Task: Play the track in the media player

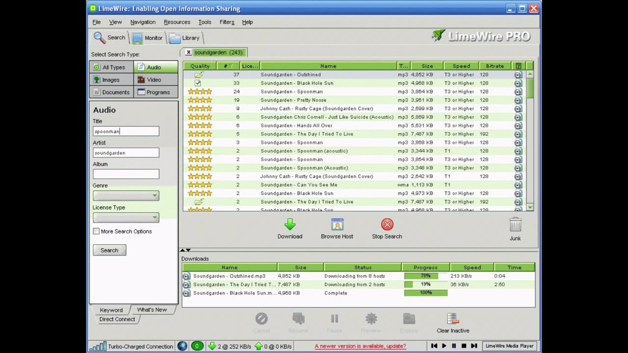Action: [444, 346]
